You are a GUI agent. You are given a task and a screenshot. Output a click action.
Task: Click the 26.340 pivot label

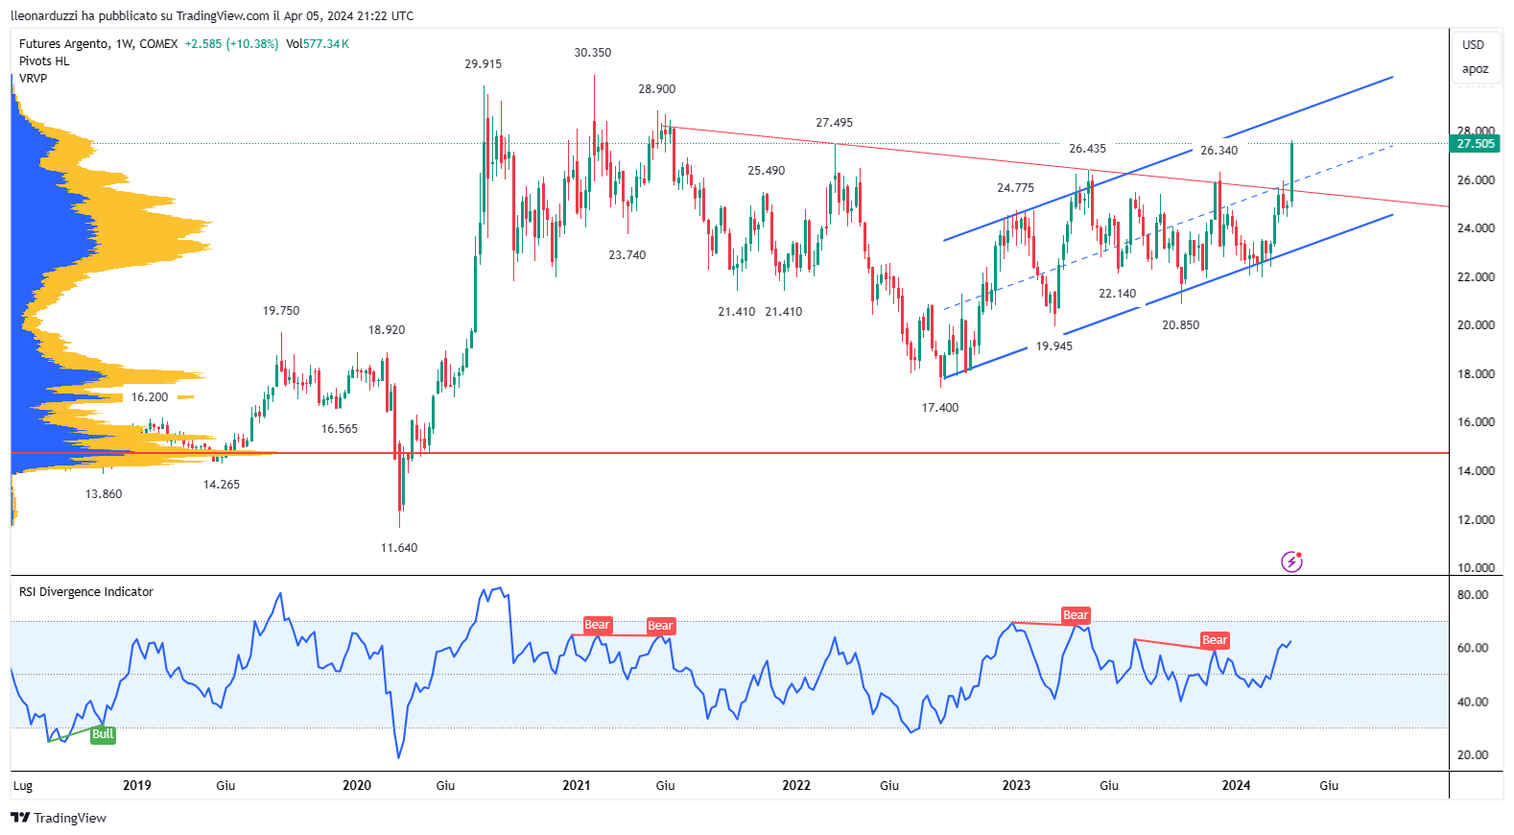1219,151
